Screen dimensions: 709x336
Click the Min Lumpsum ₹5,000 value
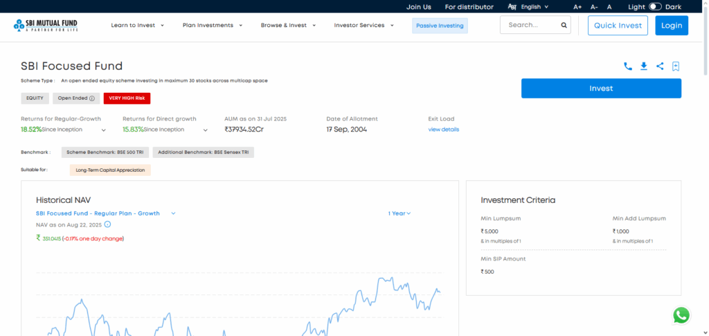point(490,231)
